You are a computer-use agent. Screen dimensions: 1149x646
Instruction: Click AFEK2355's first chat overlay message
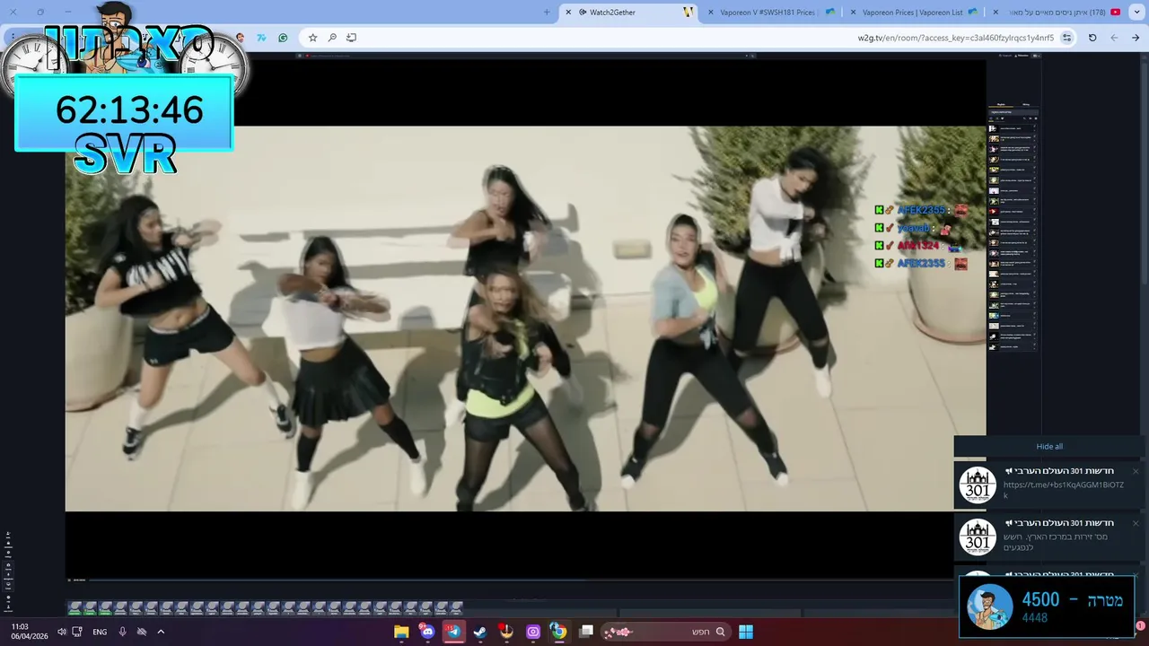(x=921, y=210)
